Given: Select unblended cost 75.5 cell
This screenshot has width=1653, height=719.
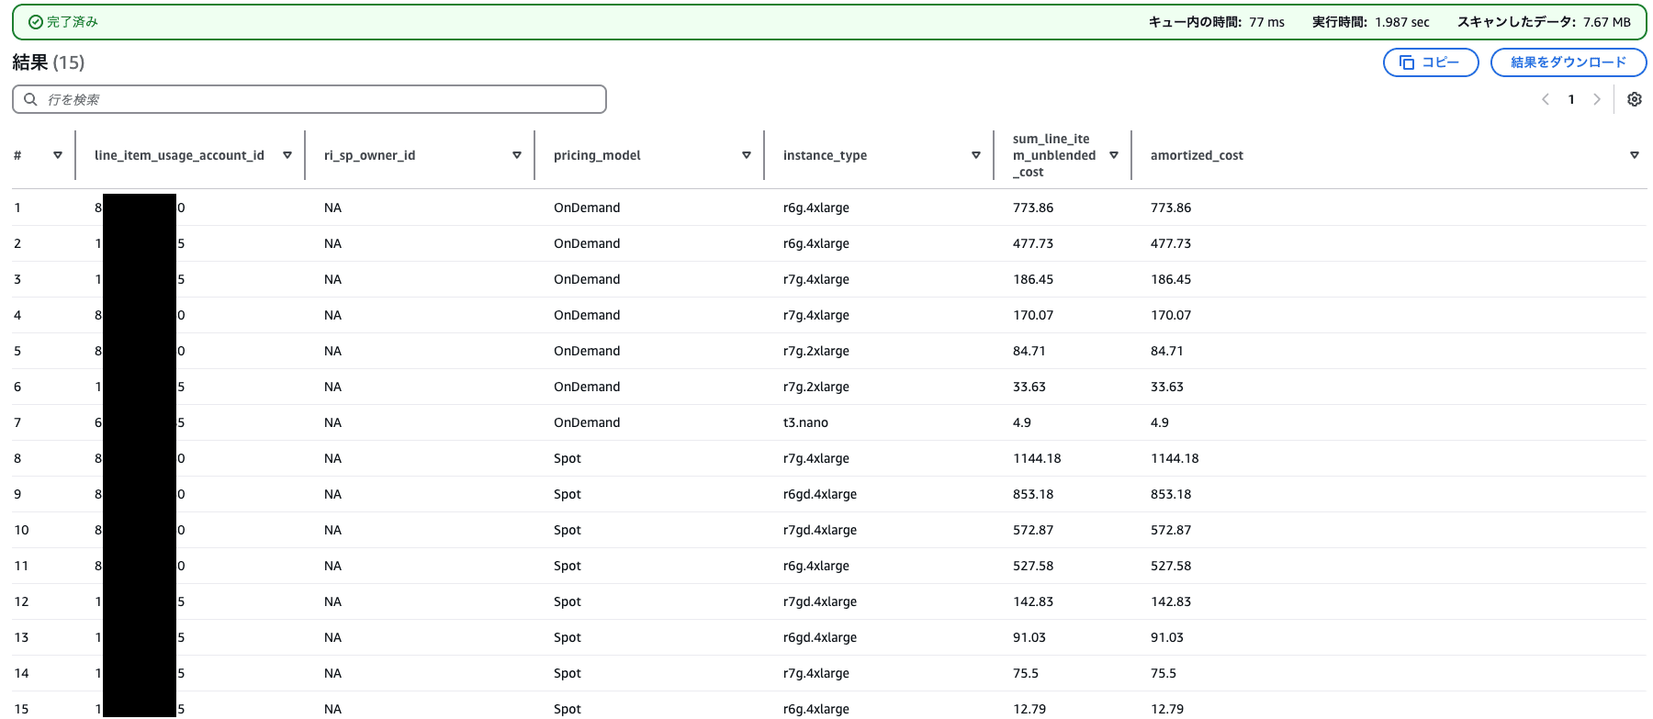Looking at the screenshot, I should [1026, 673].
